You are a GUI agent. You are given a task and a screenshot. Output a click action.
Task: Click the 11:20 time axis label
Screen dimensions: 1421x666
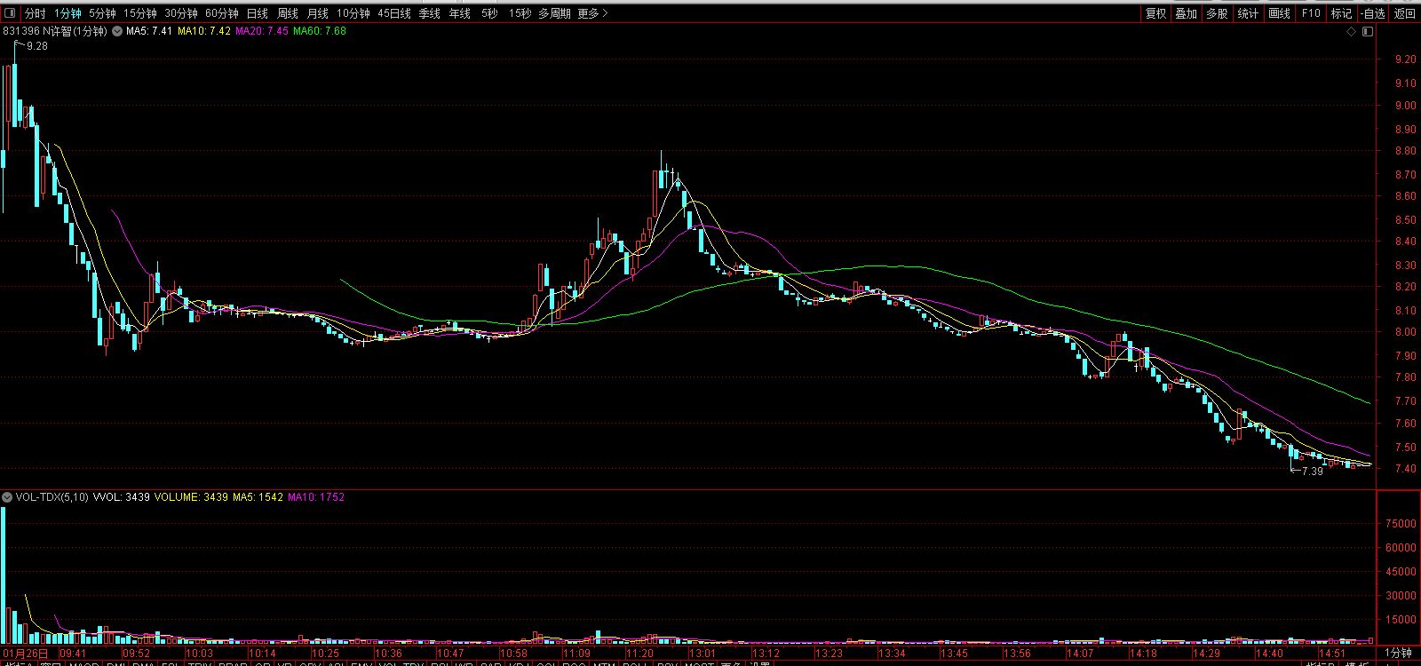tap(639, 654)
